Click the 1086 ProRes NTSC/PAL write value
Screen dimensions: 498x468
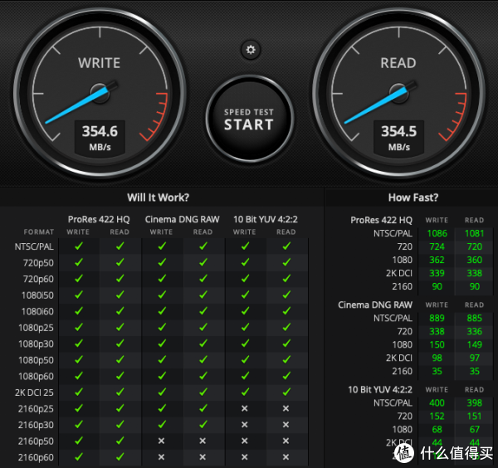pyautogui.click(x=437, y=233)
